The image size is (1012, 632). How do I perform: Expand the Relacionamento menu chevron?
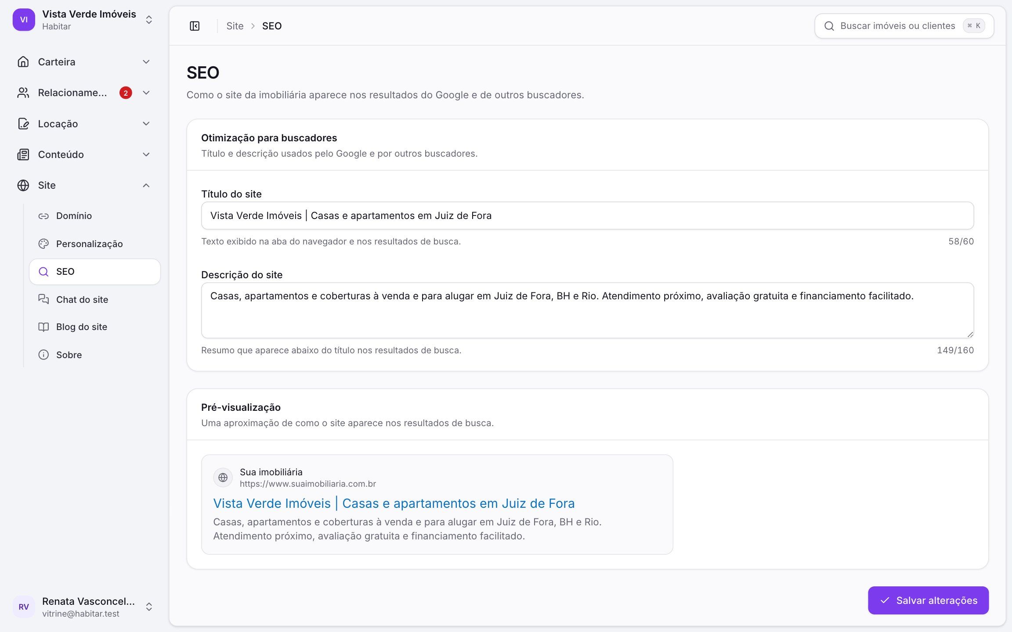pyautogui.click(x=146, y=93)
